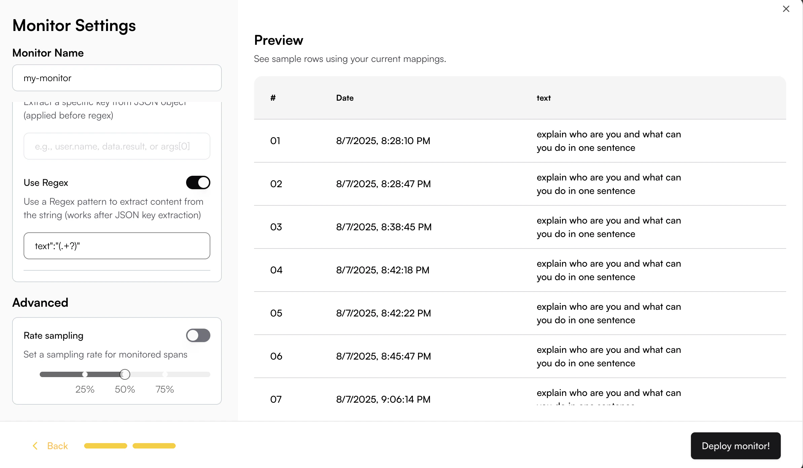Go Back to previous step
This screenshot has width=803, height=468.
tap(57, 446)
